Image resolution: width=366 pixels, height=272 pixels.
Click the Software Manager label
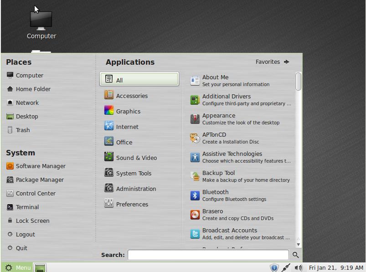coord(41,166)
